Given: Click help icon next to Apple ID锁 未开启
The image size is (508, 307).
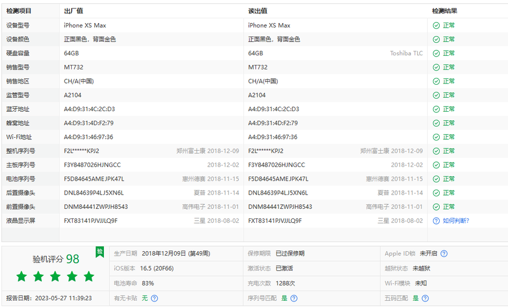Looking at the screenshot, I should (444, 253).
